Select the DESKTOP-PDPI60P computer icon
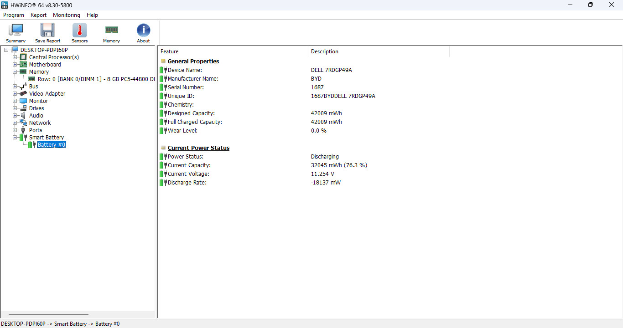Screen dimensions: 623x328 pyautogui.click(x=15, y=50)
